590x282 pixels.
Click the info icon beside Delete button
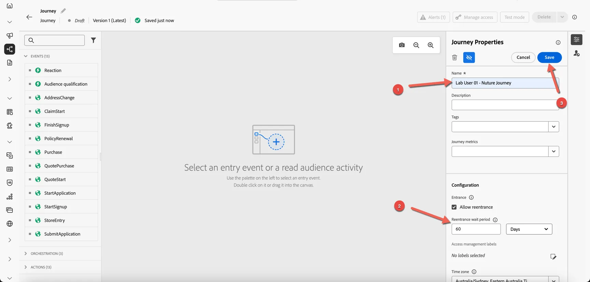(575, 17)
